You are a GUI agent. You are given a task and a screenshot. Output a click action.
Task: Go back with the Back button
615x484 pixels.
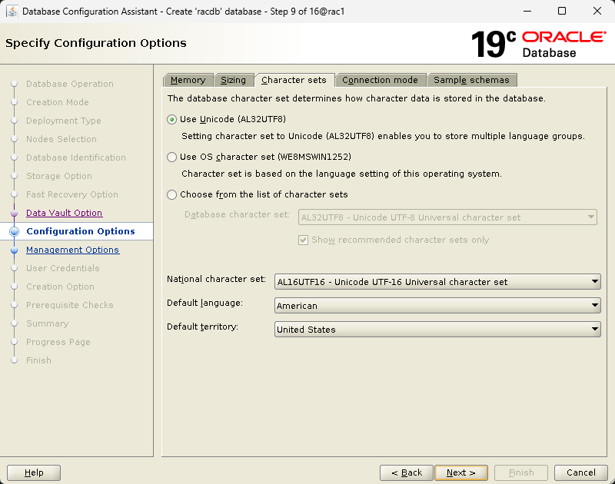coord(407,472)
